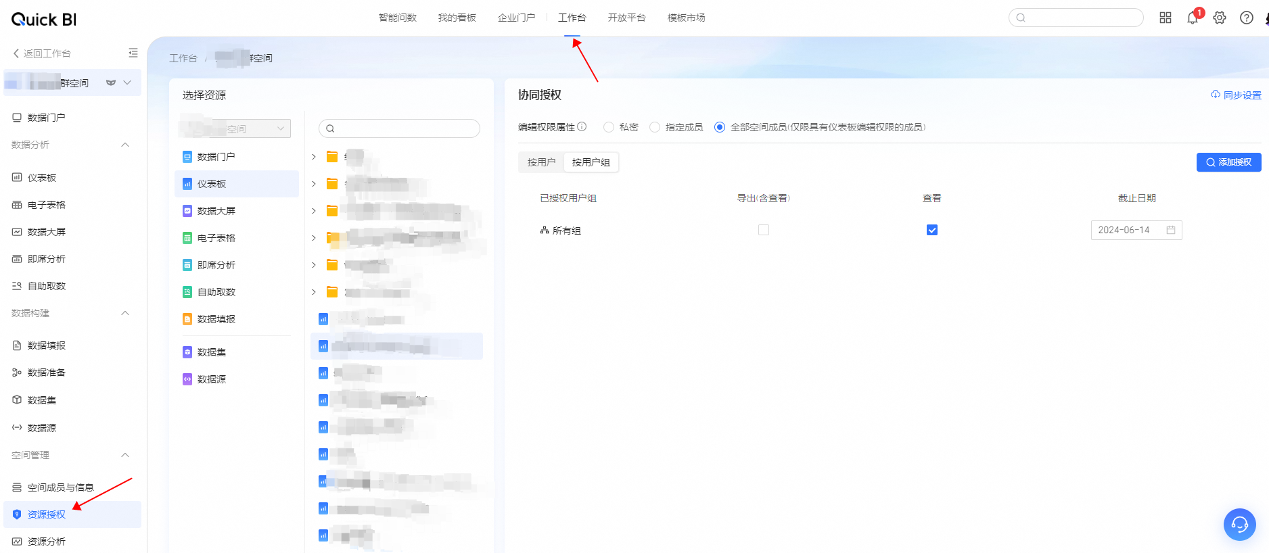Open the customer support chat icon

[x=1239, y=524]
